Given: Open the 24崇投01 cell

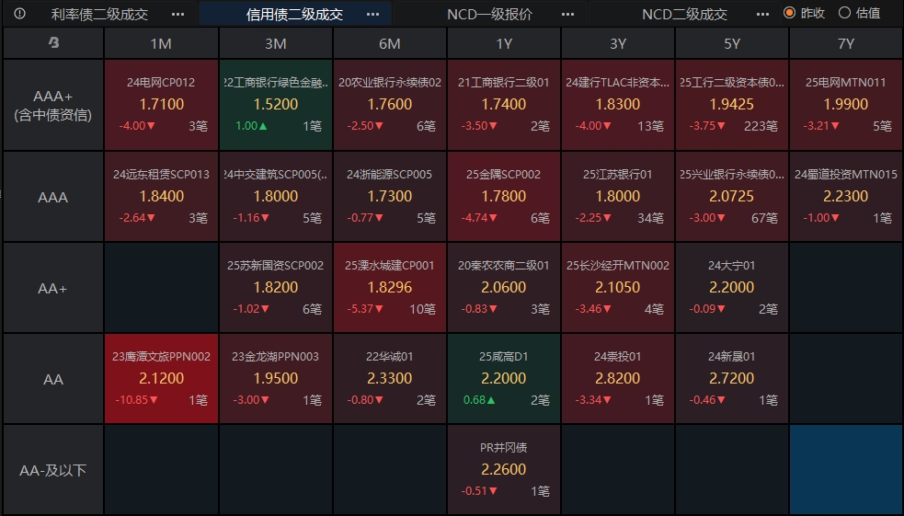Looking at the screenshot, I should point(618,379).
